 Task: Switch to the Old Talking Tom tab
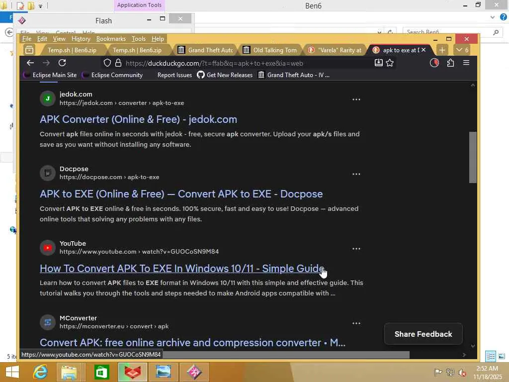[x=271, y=50]
